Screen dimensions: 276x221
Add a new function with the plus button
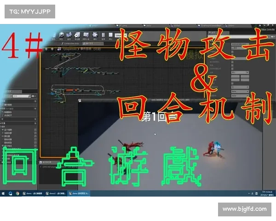coord(35,109)
